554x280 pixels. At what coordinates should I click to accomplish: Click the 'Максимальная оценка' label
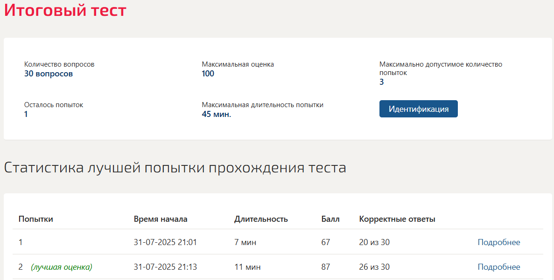click(x=238, y=64)
